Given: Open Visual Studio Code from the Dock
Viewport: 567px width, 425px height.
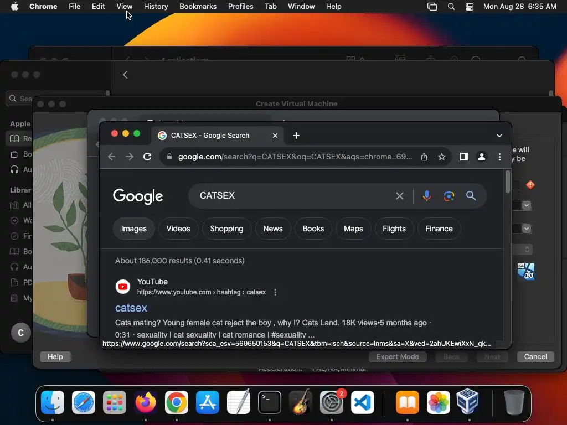Looking at the screenshot, I should (362, 402).
